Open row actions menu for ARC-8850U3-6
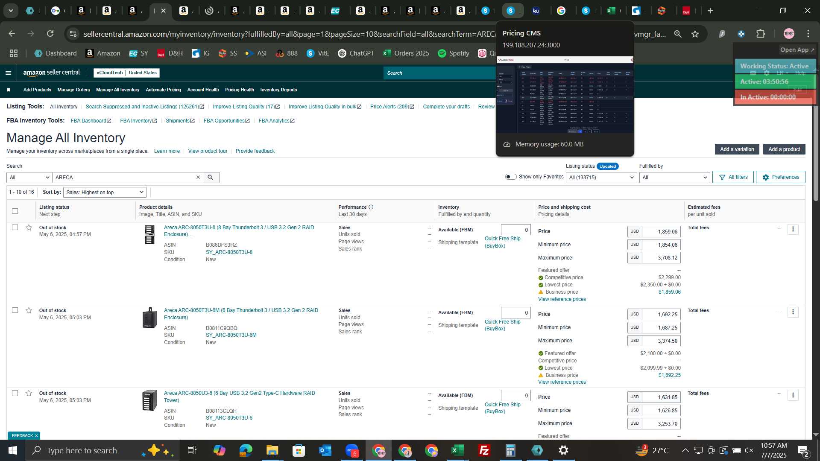This screenshot has width=820, height=461. pos(793,395)
